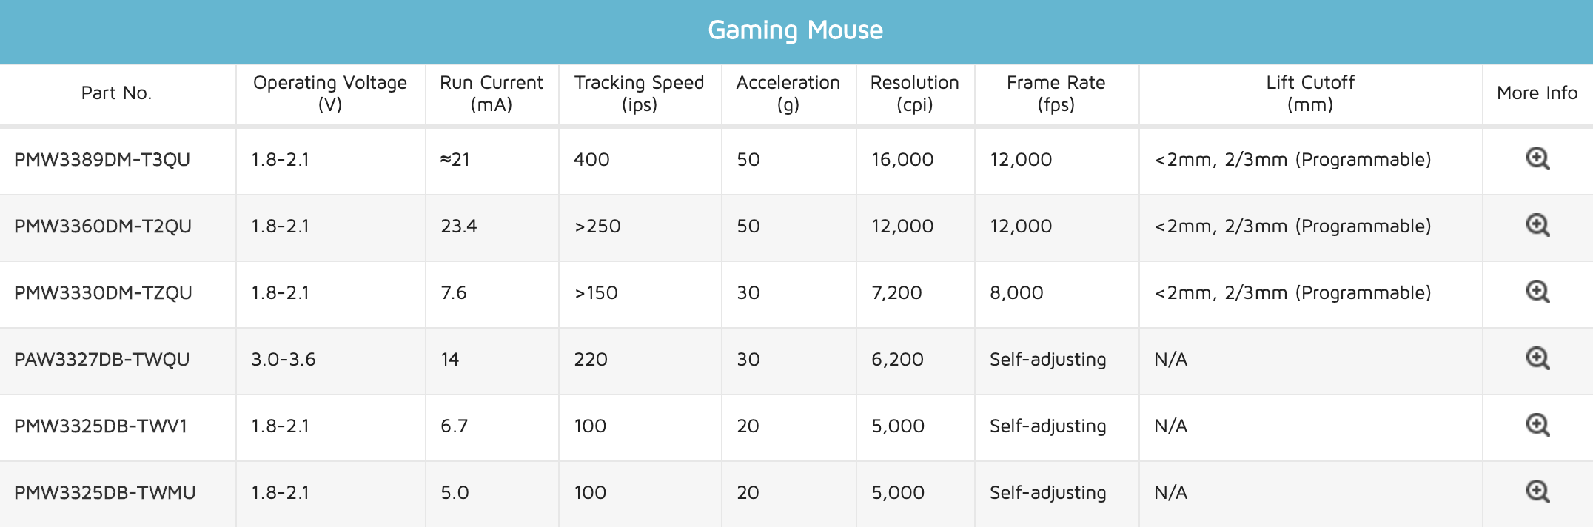View details icon for PMW3330DM-TZQU
Screen dimensions: 1593x527
coord(1537,292)
